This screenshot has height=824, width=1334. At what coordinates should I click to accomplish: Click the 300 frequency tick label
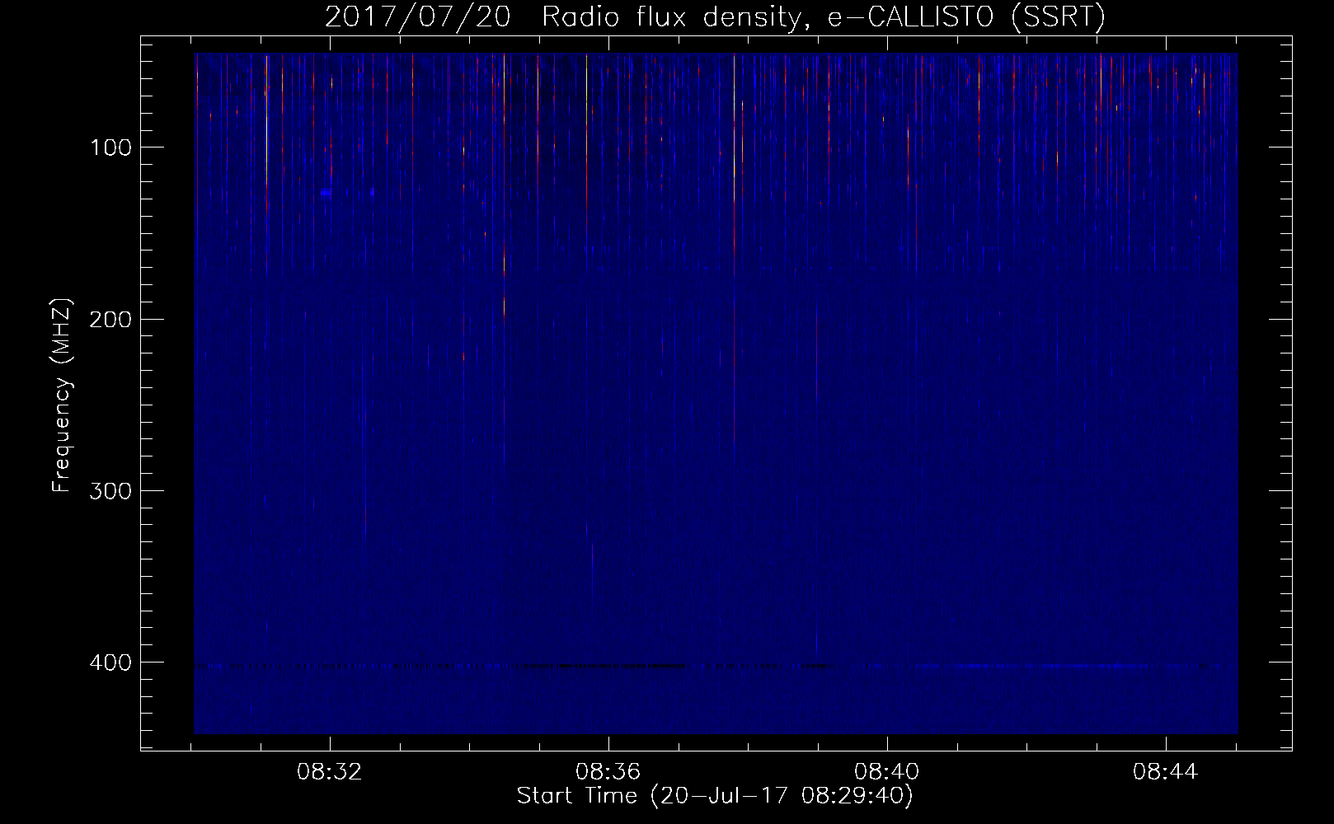point(110,491)
